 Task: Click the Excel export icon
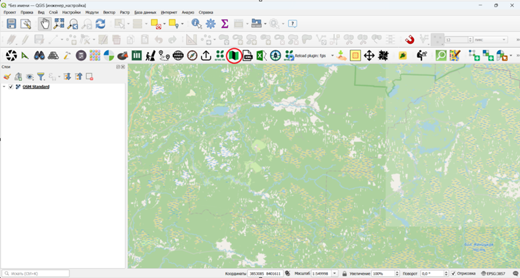pos(261,55)
